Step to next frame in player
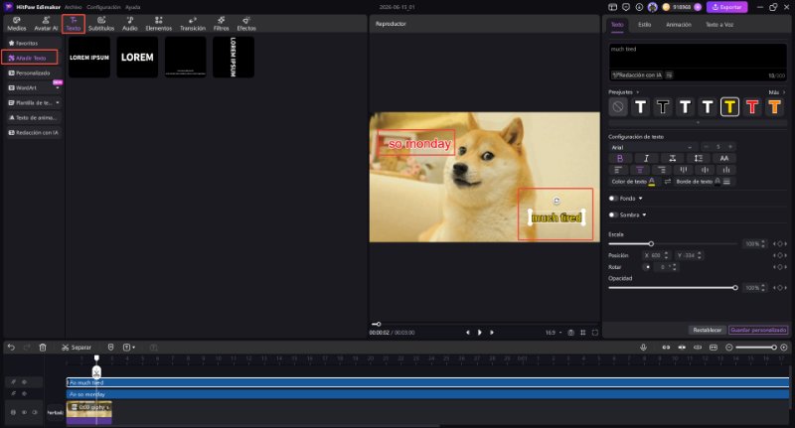 pyautogui.click(x=492, y=333)
